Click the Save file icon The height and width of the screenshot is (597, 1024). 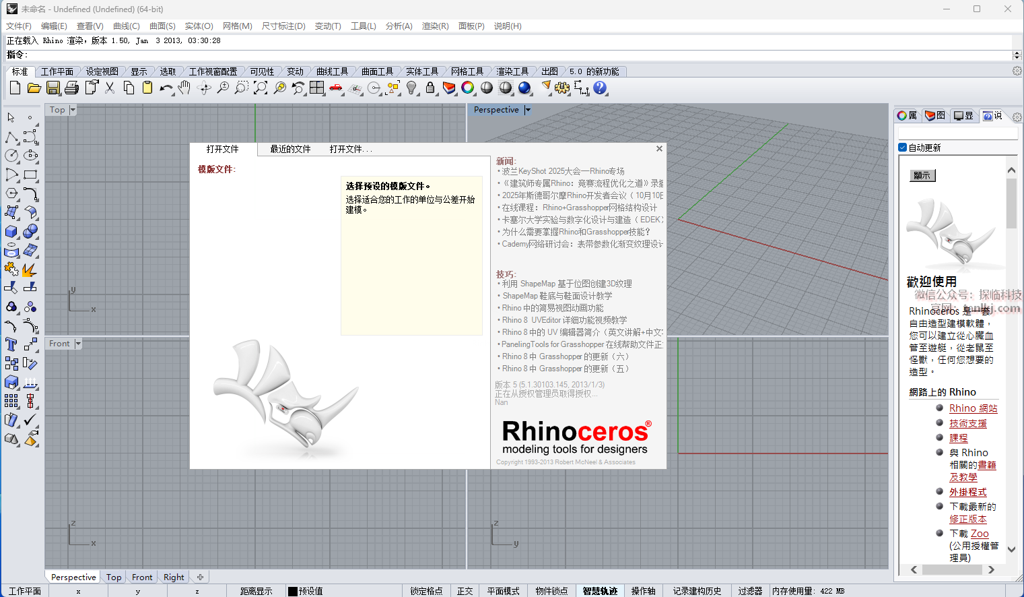(x=53, y=88)
